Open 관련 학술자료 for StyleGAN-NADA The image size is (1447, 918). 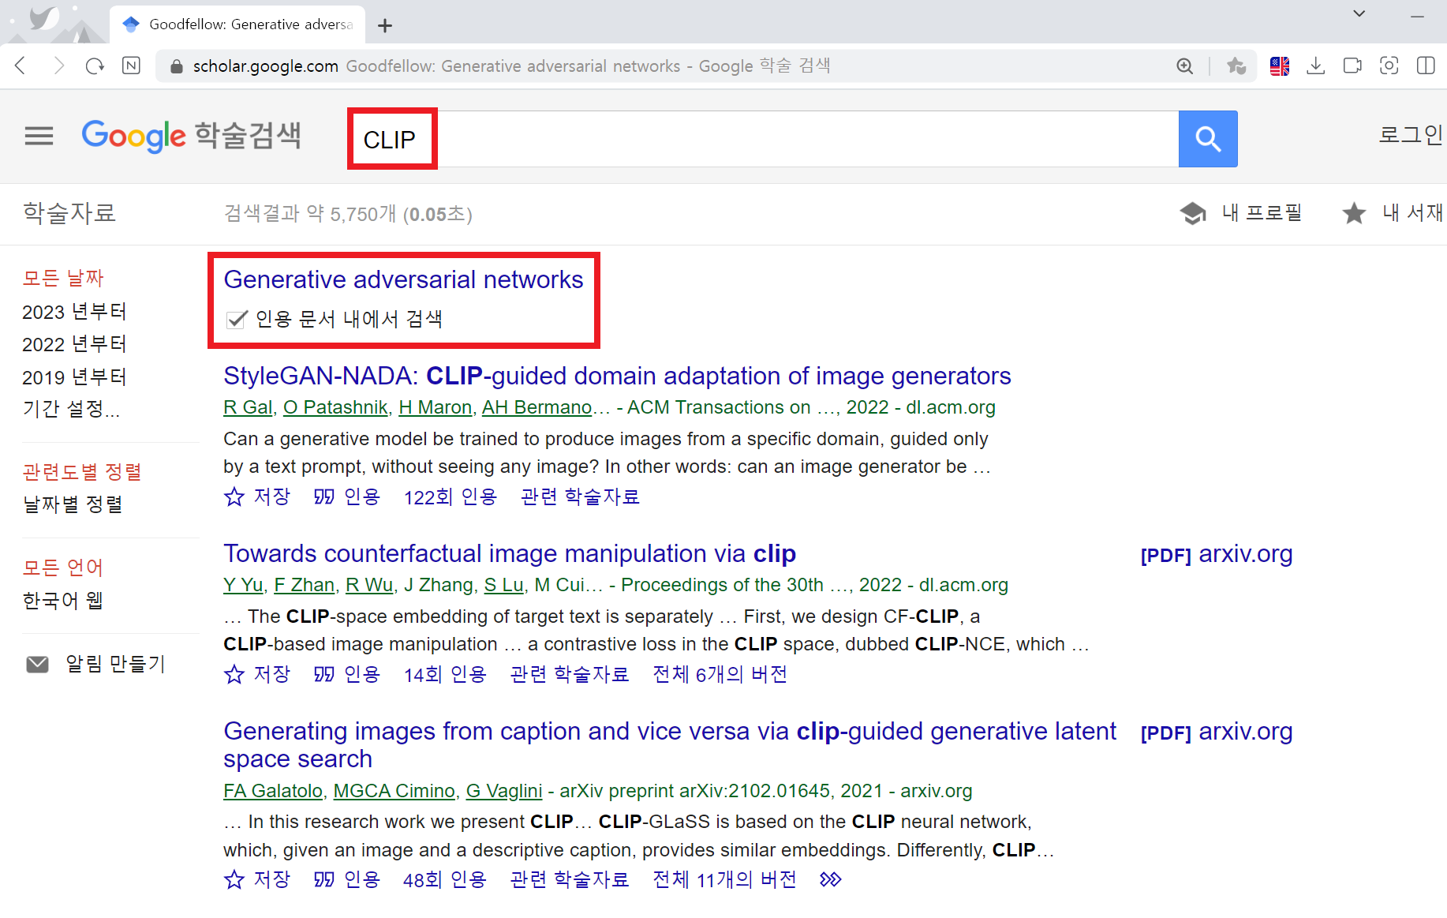580,496
